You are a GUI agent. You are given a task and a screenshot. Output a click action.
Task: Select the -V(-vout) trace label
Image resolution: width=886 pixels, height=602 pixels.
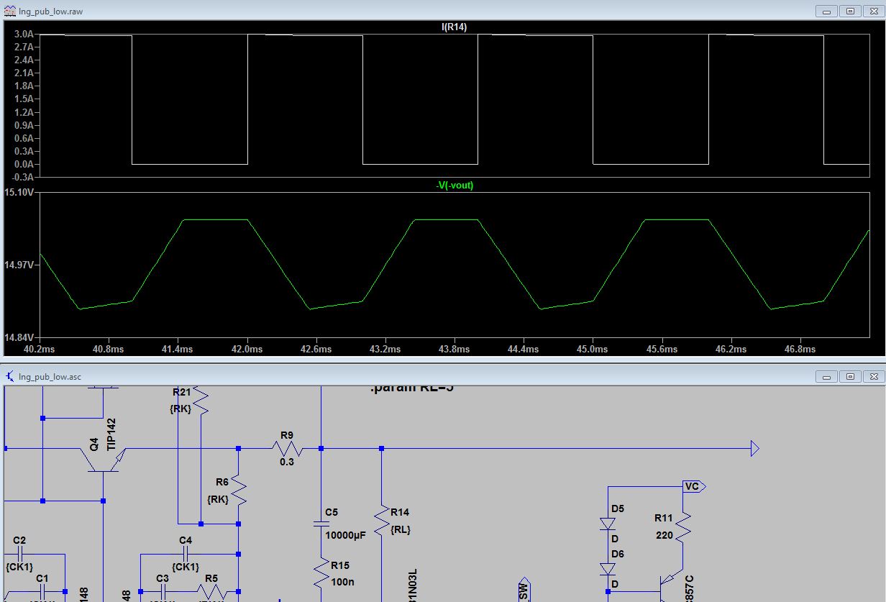pyautogui.click(x=455, y=185)
